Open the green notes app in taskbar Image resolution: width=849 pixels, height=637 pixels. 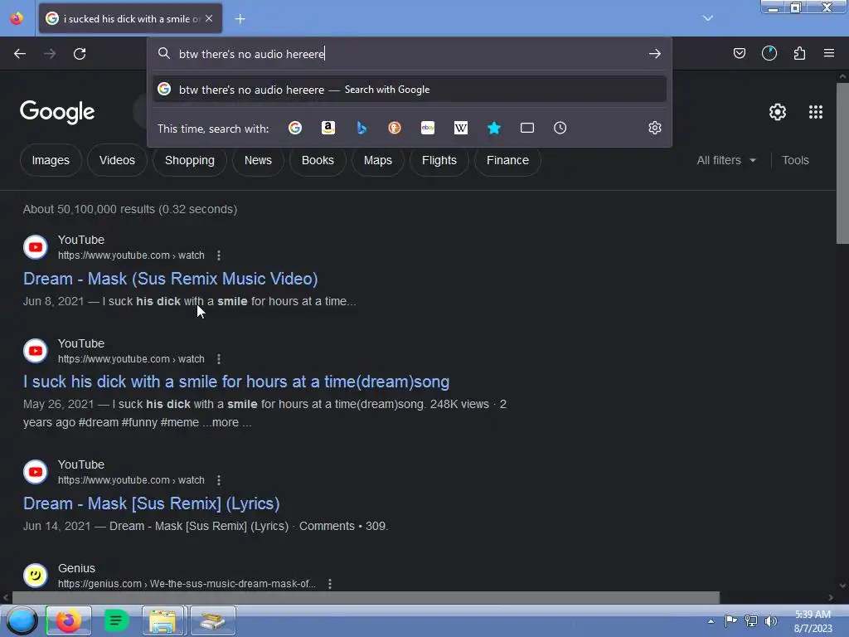pos(116,620)
